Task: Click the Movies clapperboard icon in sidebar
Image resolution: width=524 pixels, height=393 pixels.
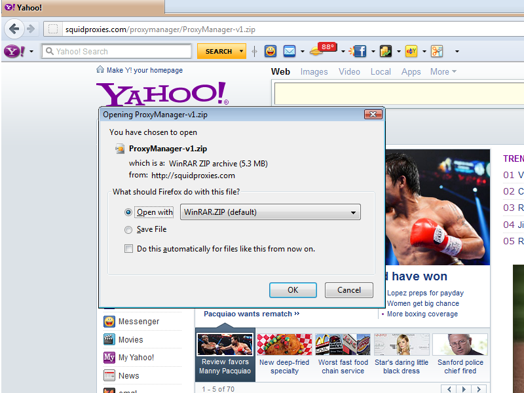Action: [x=109, y=339]
